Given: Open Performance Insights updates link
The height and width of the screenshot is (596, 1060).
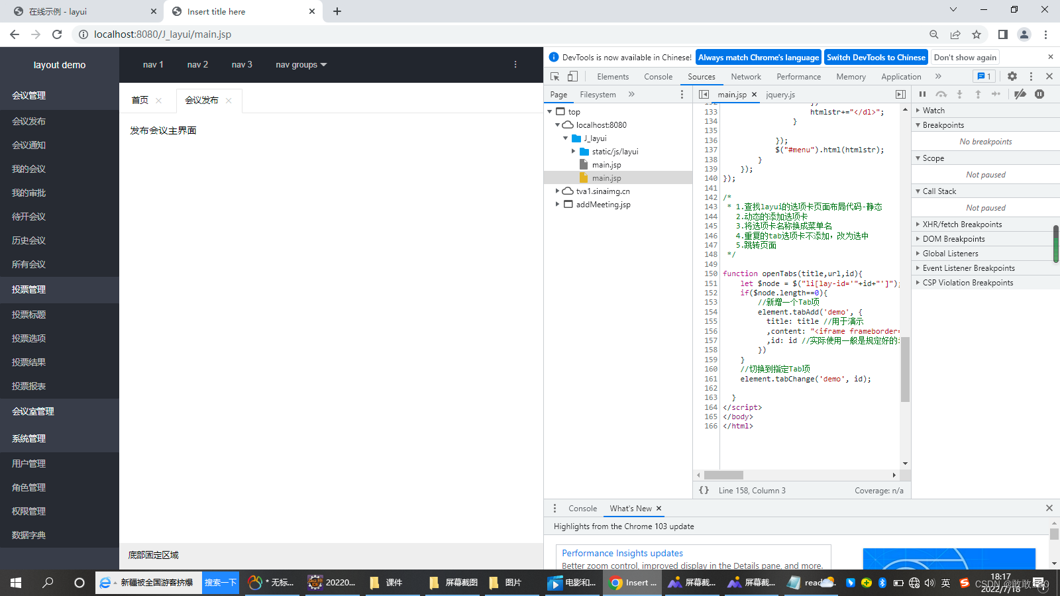Looking at the screenshot, I should (622, 553).
